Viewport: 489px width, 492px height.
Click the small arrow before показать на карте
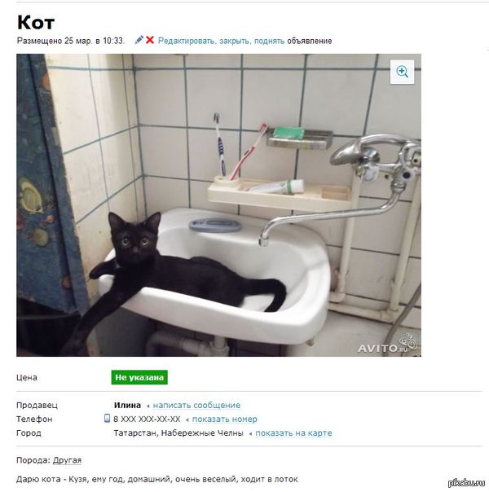point(250,433)
